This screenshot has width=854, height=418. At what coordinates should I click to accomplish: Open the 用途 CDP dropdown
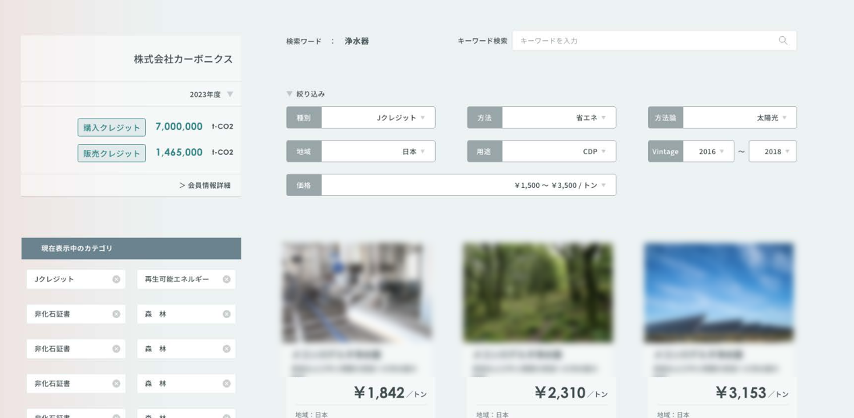(559, 151)
